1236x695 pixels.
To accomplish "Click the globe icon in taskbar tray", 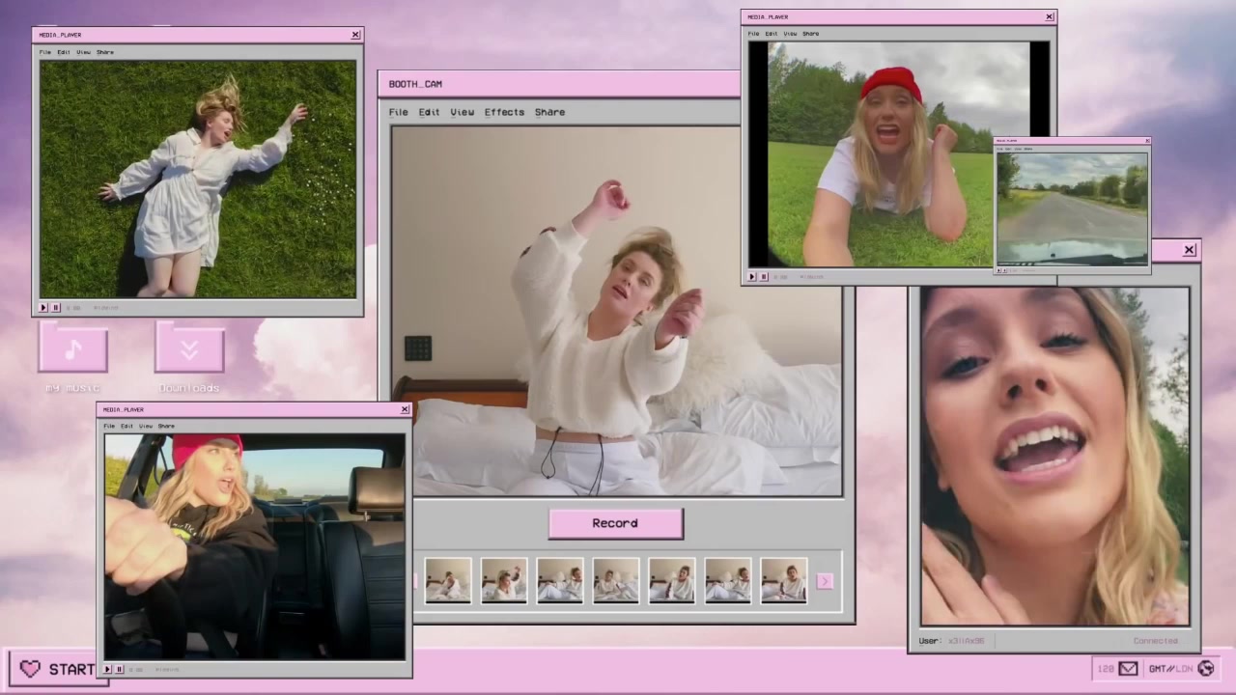I will [1206, 668].
